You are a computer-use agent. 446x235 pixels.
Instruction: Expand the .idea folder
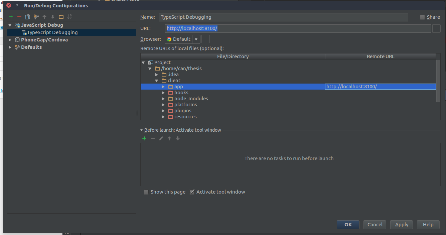(157, 75)
